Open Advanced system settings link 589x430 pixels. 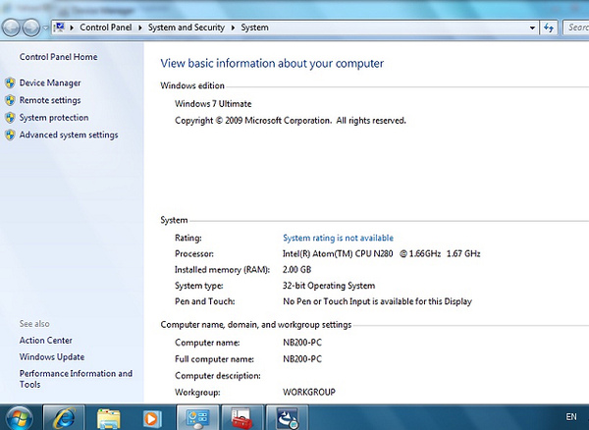tap(69, 134)
